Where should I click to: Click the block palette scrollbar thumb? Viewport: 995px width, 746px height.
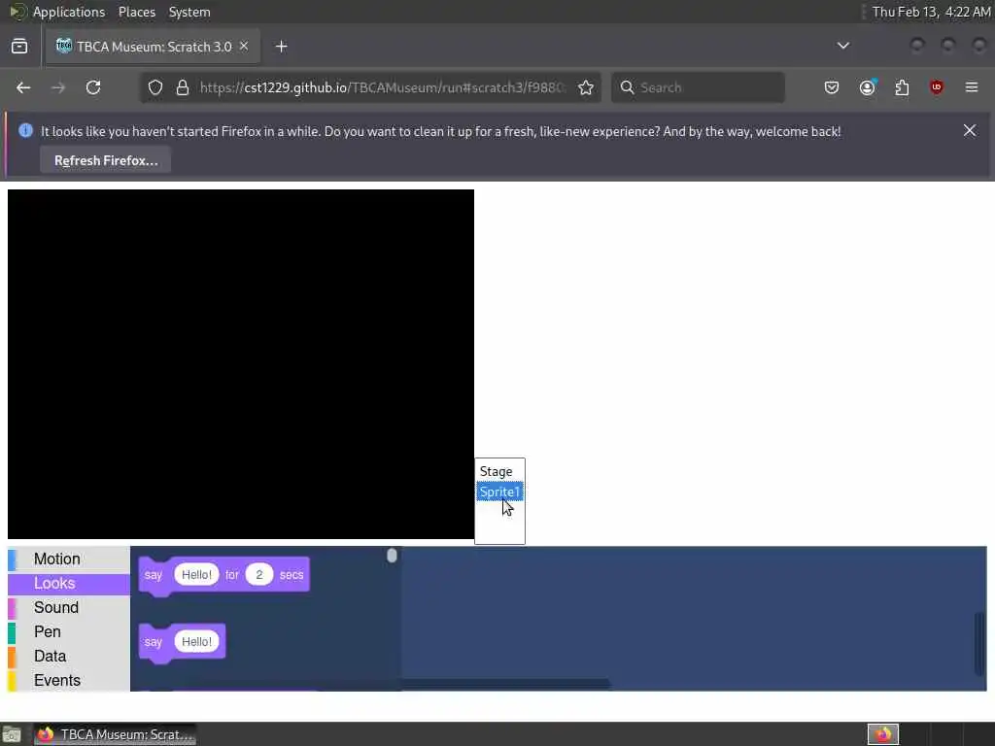coord(393,556)
